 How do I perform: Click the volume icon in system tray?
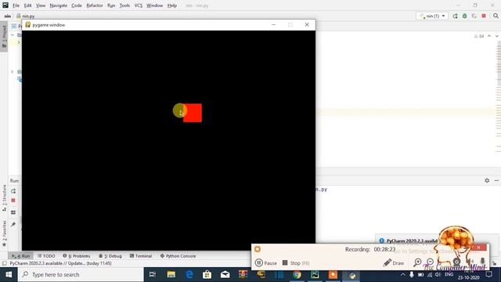click(x=438, y=275)
